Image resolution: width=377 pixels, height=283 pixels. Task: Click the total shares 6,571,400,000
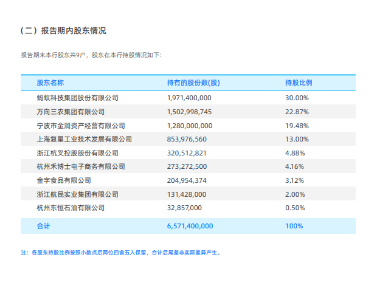pyautogui.click(x=190, y=226)
